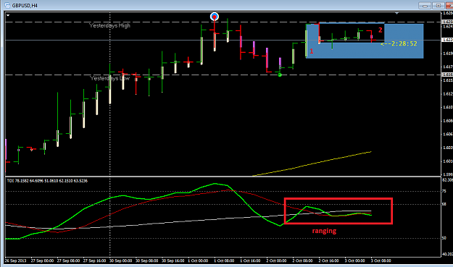
Task: Click the 50 level label in TDI window
Action: (x=444, y=238)
